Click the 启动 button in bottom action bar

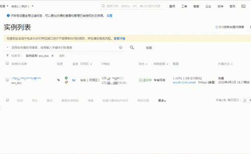pos(20,101)
